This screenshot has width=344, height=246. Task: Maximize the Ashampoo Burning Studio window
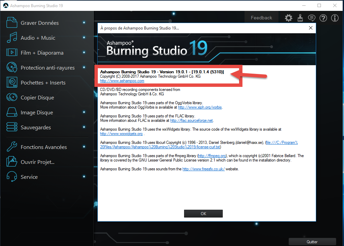(x=319, y=5)
